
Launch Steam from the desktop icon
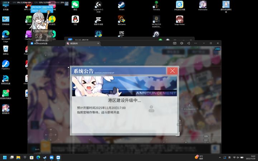(121, 6)
